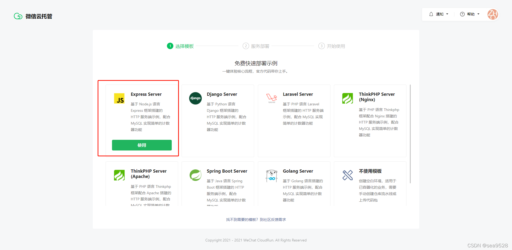Click the 不使用模板 crossed tools icon
Screen dimensions: 512x250
[347, 175]
